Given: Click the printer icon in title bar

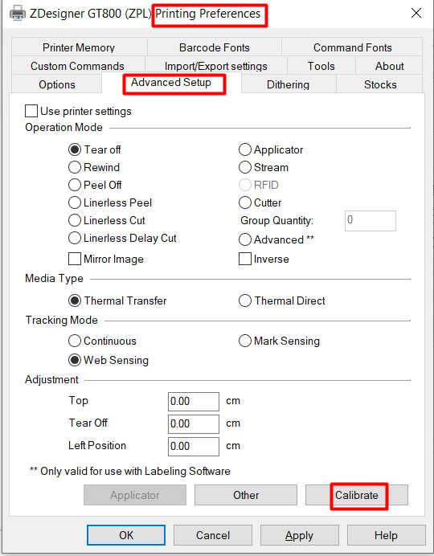Looking at the screenshot, I should click(18, 13).
